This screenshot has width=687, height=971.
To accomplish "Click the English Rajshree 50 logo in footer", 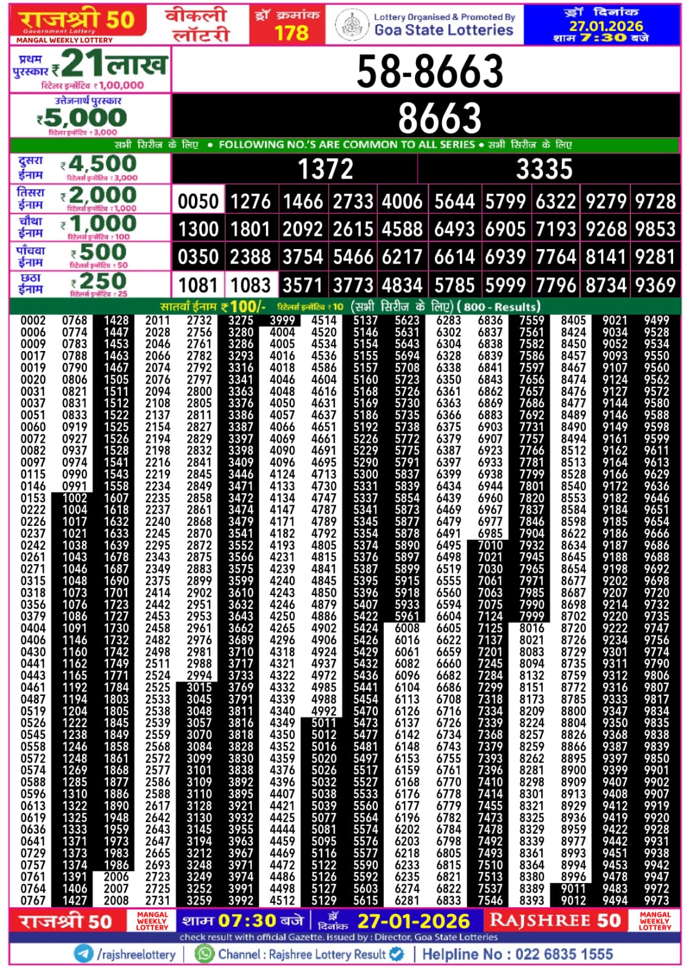I will coord(555,921).
